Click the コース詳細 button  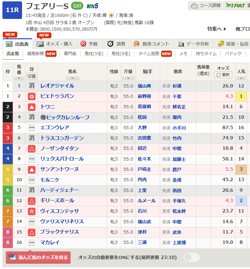coord(205,6)
